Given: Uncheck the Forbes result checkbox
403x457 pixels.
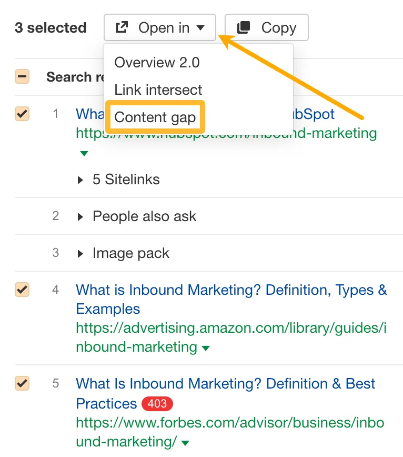Looking at the screenshot, I should pos(22,384).
